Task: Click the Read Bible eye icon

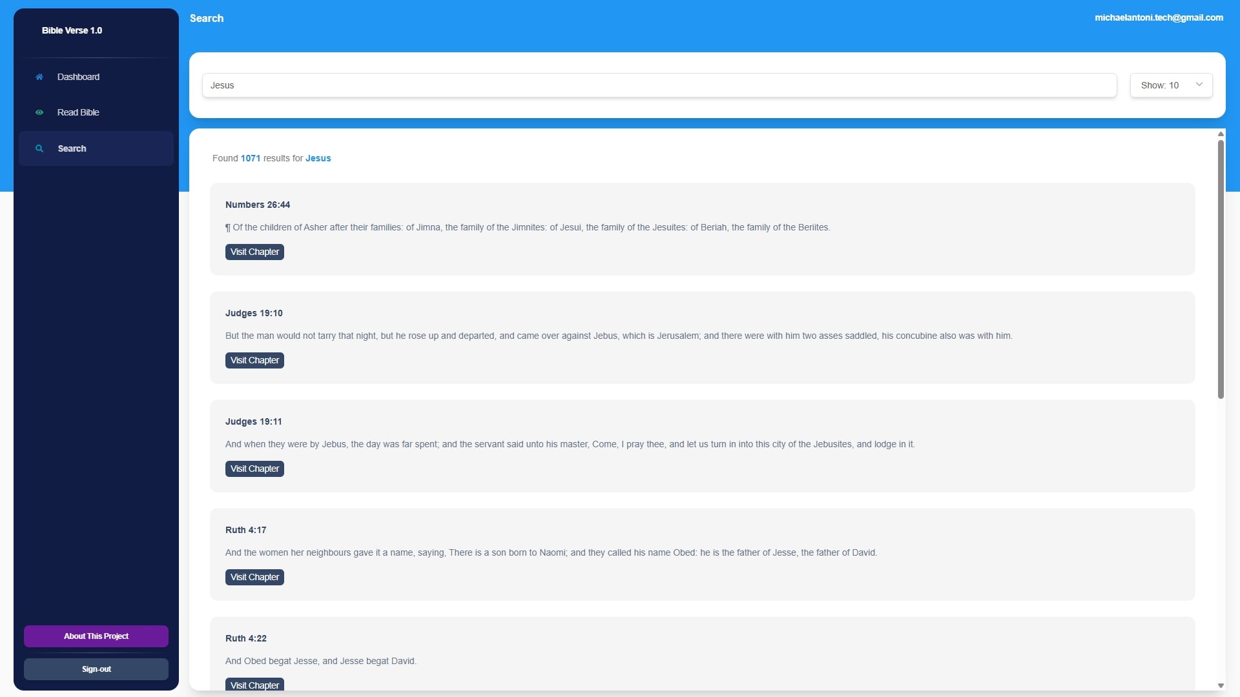Action: [39, 112]
